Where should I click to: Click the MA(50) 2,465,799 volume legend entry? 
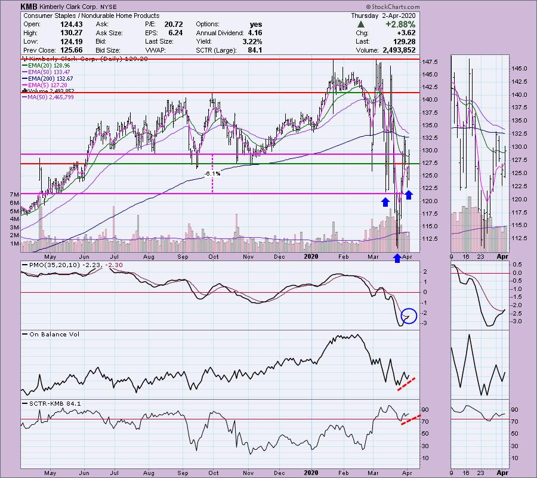[48, 97]
